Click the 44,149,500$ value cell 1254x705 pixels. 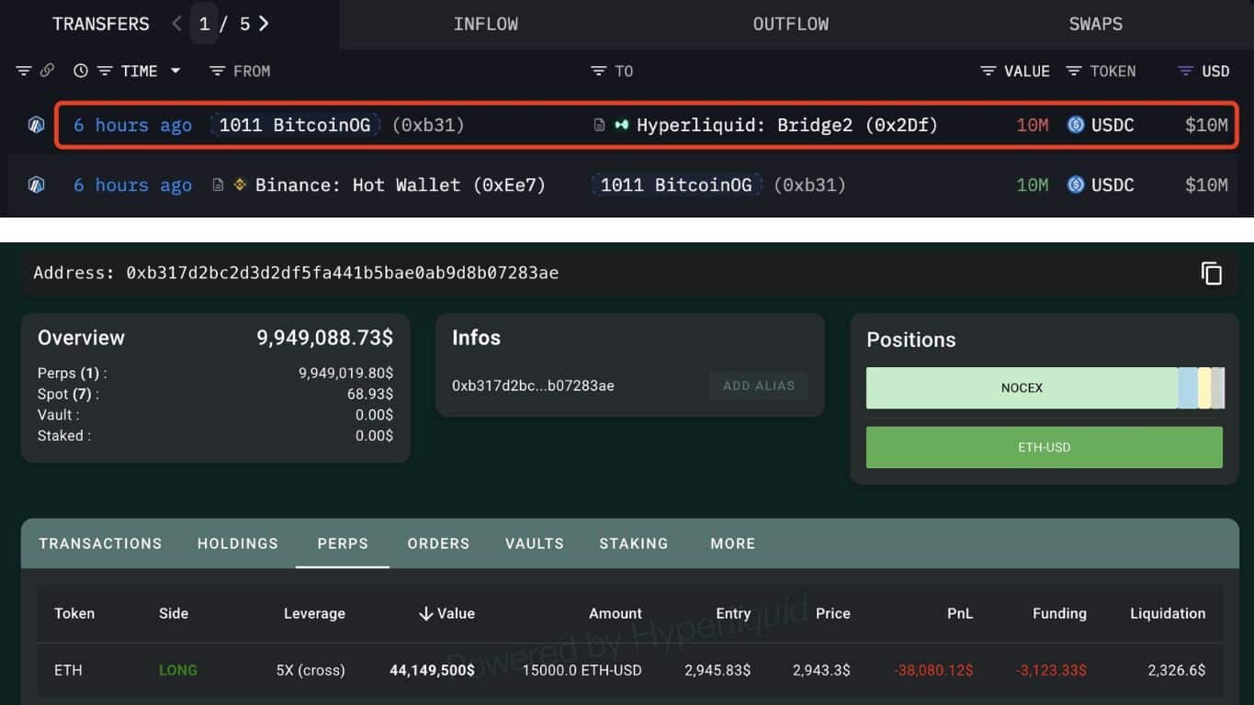click(x=432, y=670)
